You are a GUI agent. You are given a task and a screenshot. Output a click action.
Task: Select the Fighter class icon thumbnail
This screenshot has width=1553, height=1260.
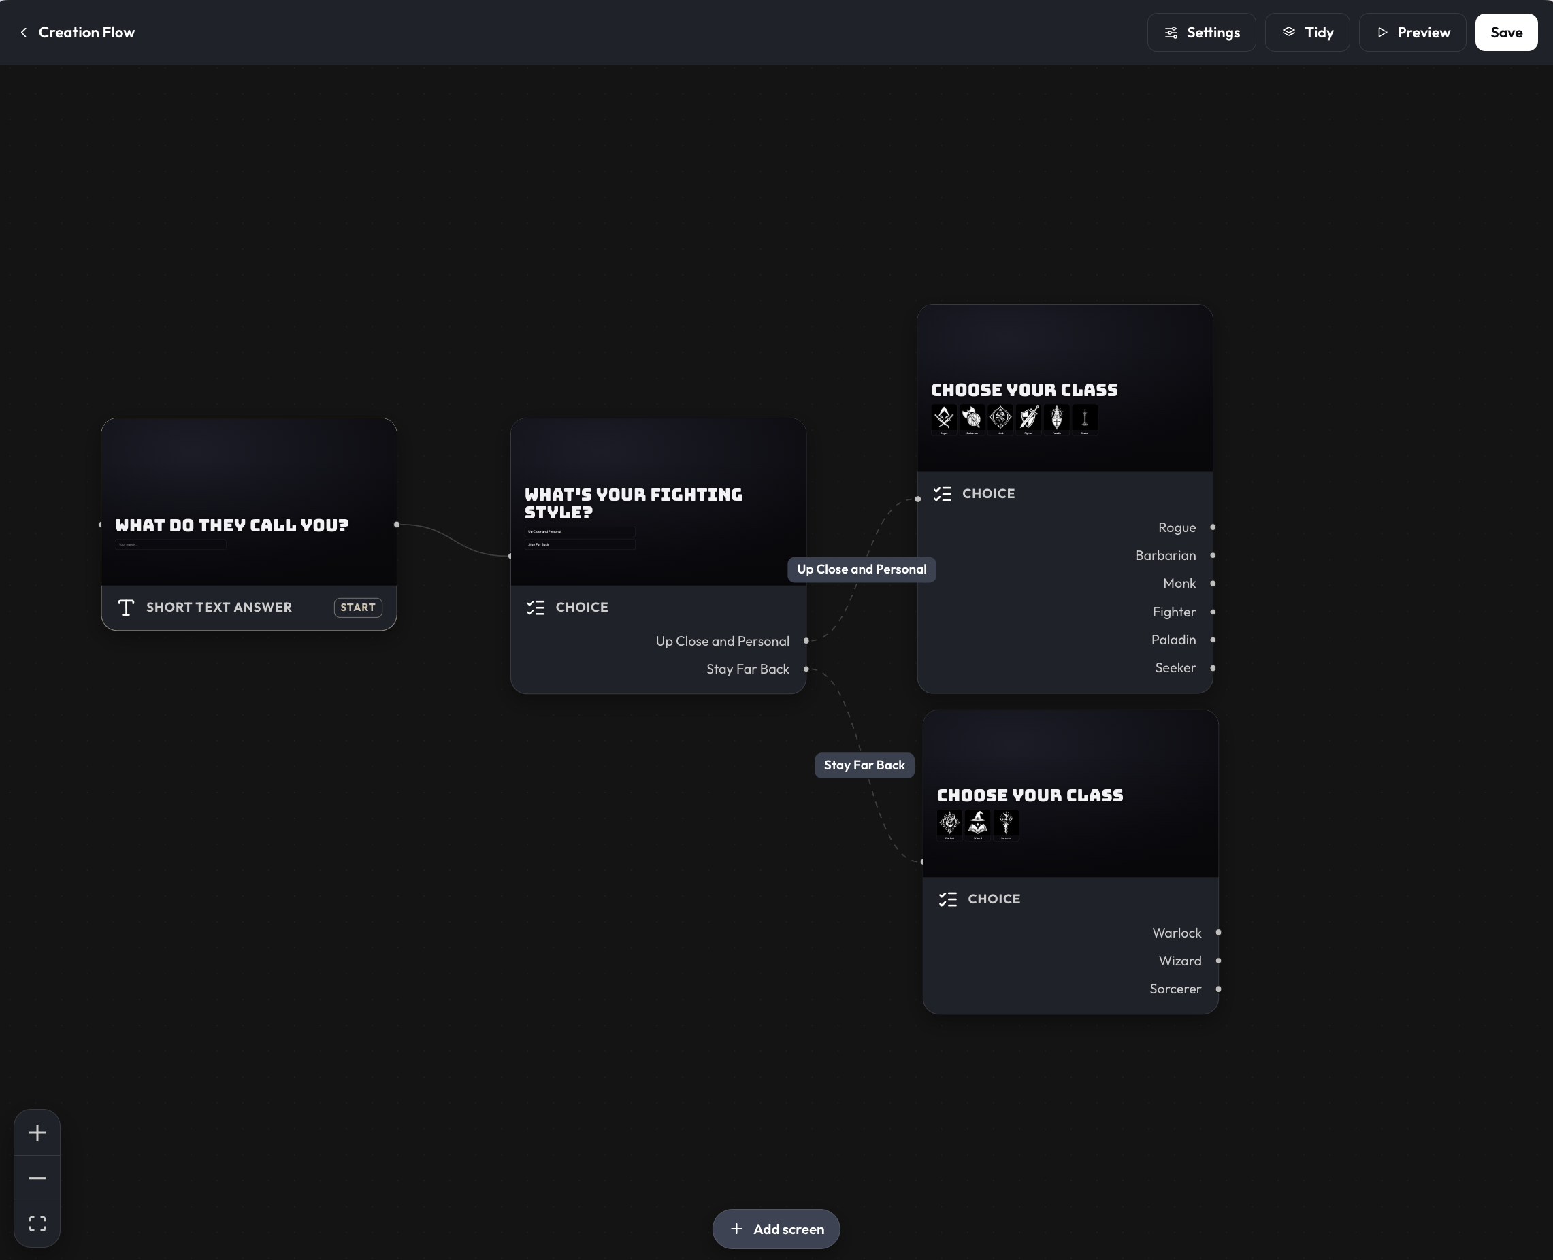point(1028,419)
